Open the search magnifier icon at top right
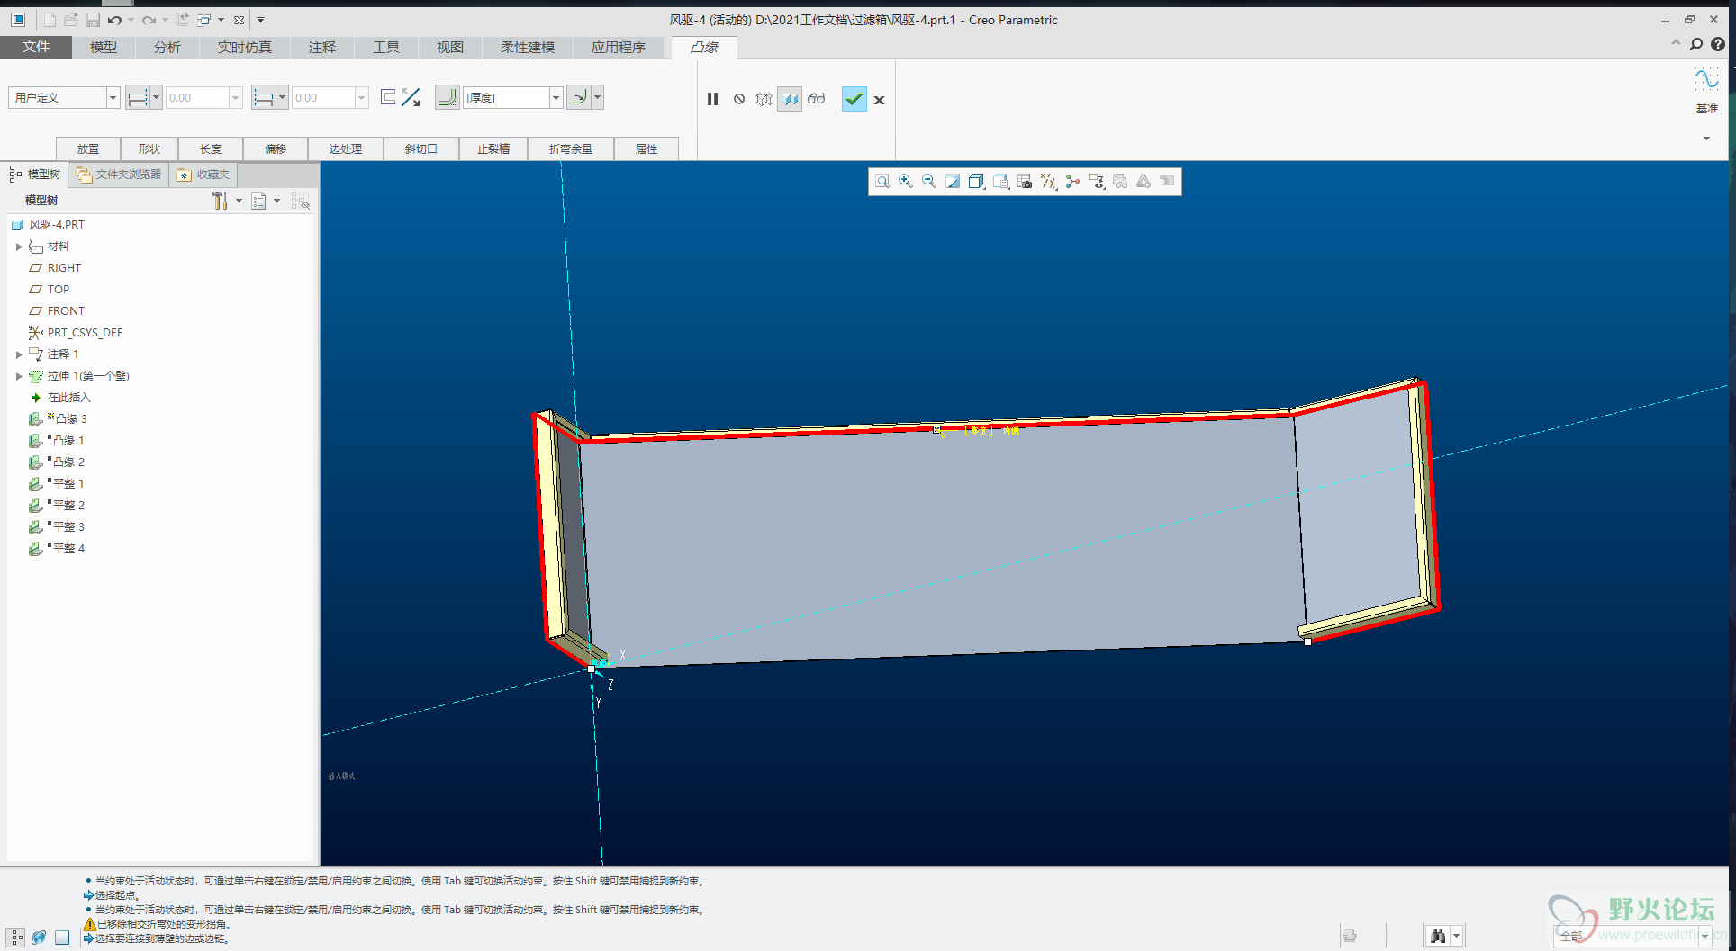Viewport: 1736px width, 951px height. [x=1696, y=44]
